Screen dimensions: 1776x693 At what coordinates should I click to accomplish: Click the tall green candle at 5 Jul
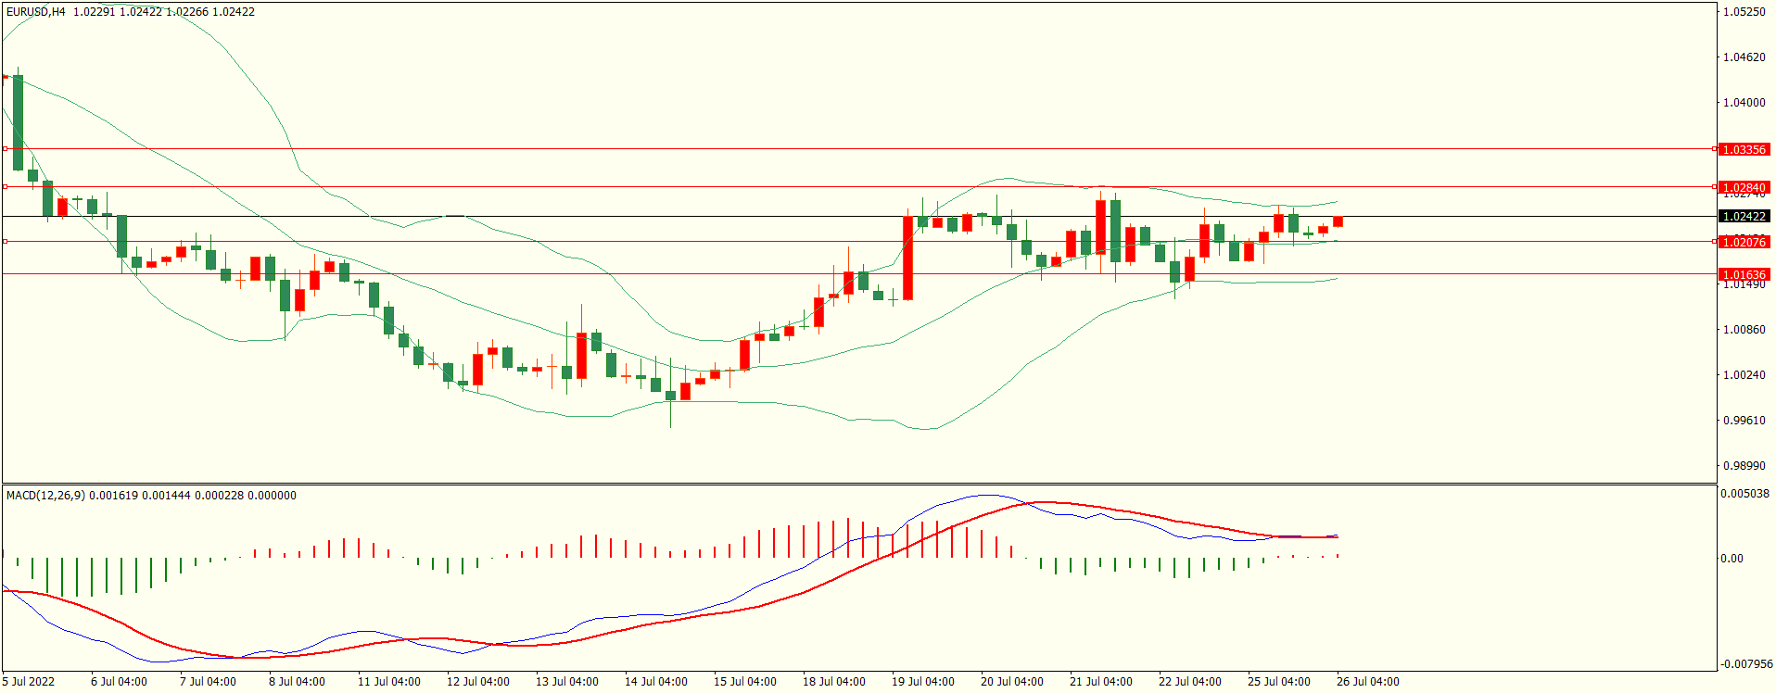pos(18,122)
